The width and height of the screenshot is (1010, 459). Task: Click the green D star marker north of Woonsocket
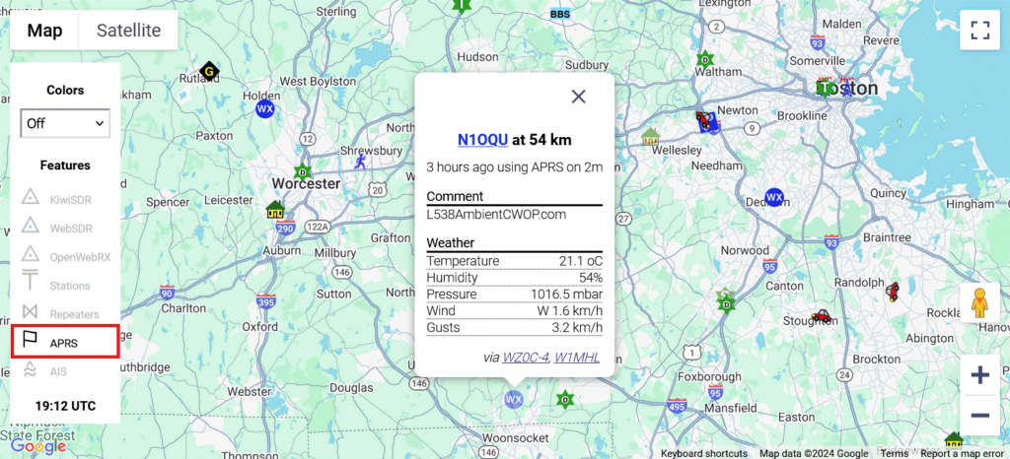565,399
